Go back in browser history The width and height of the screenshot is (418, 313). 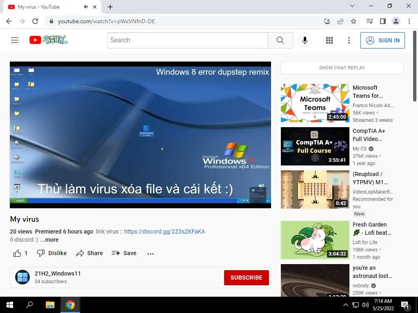9,21
